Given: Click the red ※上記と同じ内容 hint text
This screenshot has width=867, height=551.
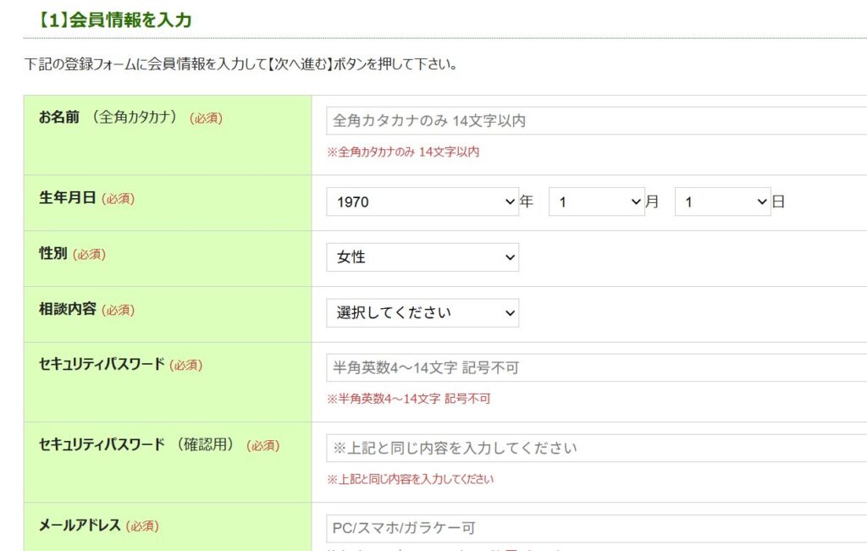Looking at the screenshot, I should click(410, 479).
